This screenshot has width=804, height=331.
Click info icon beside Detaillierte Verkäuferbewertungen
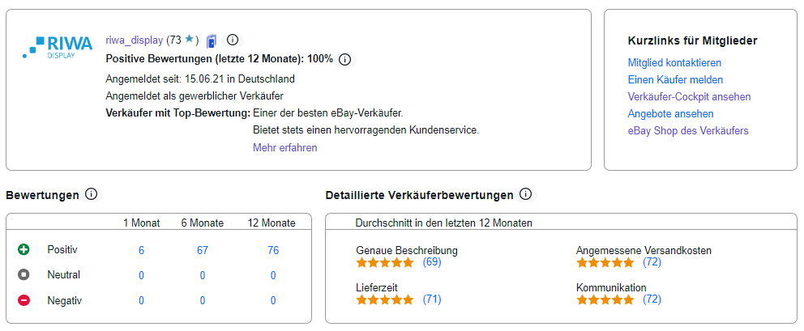[x=526, y=194]
